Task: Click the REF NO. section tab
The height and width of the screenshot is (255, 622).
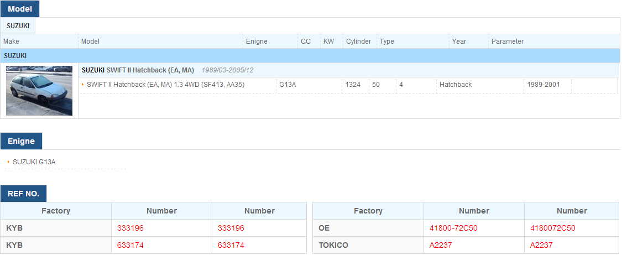Action: tap(23, 194)
